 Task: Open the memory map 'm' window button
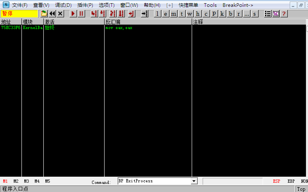coord(173,14)
